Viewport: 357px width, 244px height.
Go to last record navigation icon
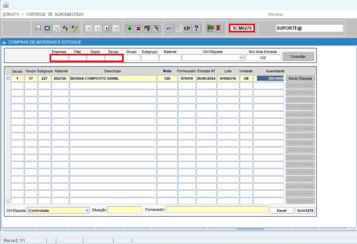pyautogui.click(x=116, y=28)
